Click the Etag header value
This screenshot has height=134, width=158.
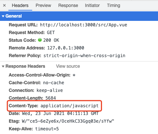point(68,121)
